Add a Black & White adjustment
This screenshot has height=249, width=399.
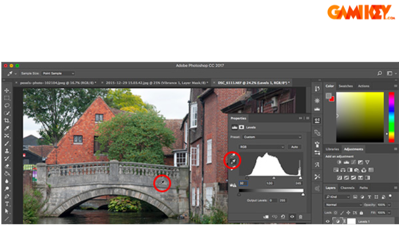[x=350, y=170]
